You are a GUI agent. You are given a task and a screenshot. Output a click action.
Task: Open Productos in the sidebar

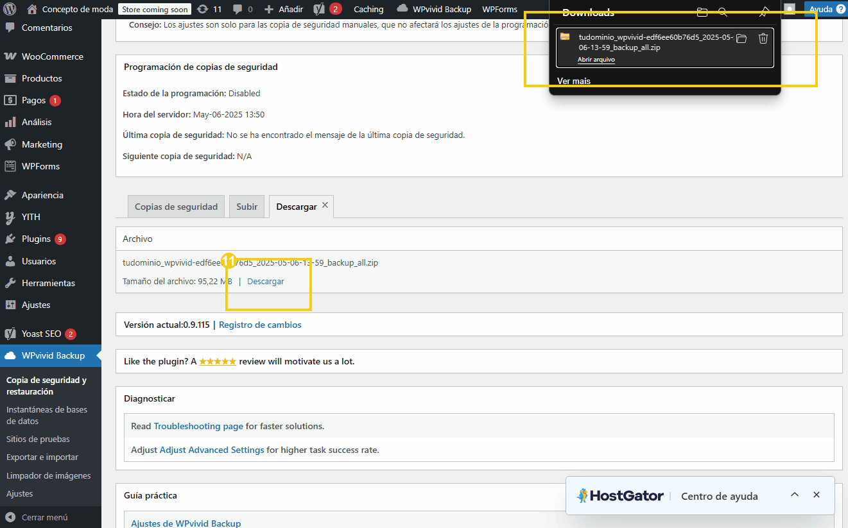[x=51, y=78]
